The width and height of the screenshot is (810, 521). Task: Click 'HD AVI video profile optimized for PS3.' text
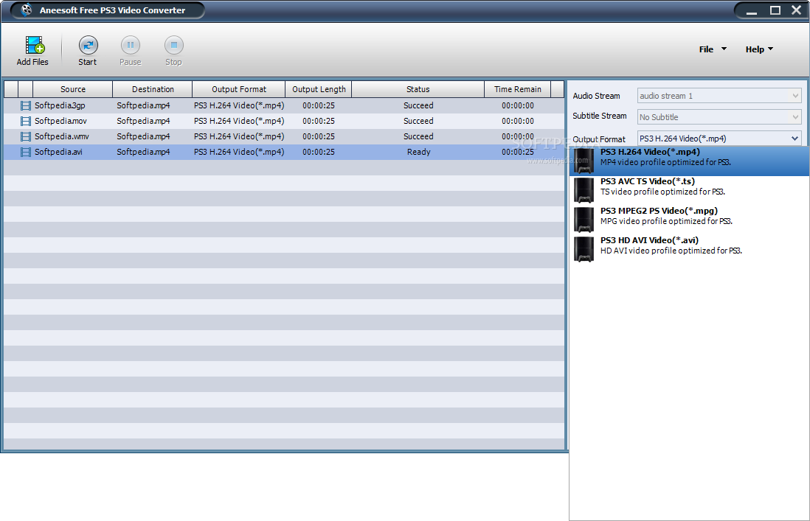(671, 251)
